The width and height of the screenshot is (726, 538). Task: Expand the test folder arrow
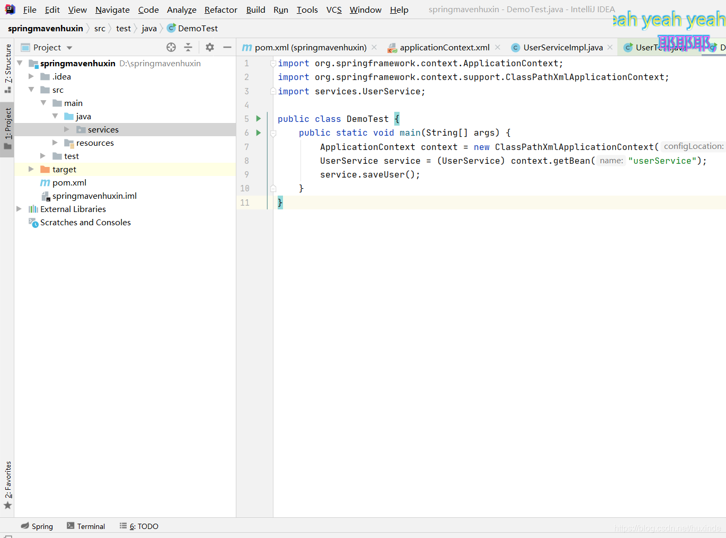point(43,156)
